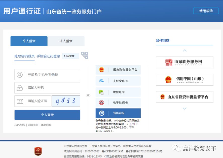
Task: Click the padlock icon in password field
Action: pos(20,88)
